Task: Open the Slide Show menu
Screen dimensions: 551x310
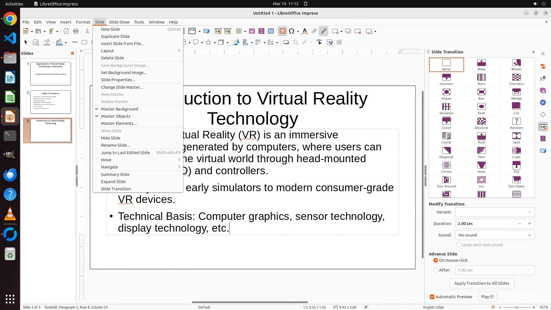Action: point(119,22)
